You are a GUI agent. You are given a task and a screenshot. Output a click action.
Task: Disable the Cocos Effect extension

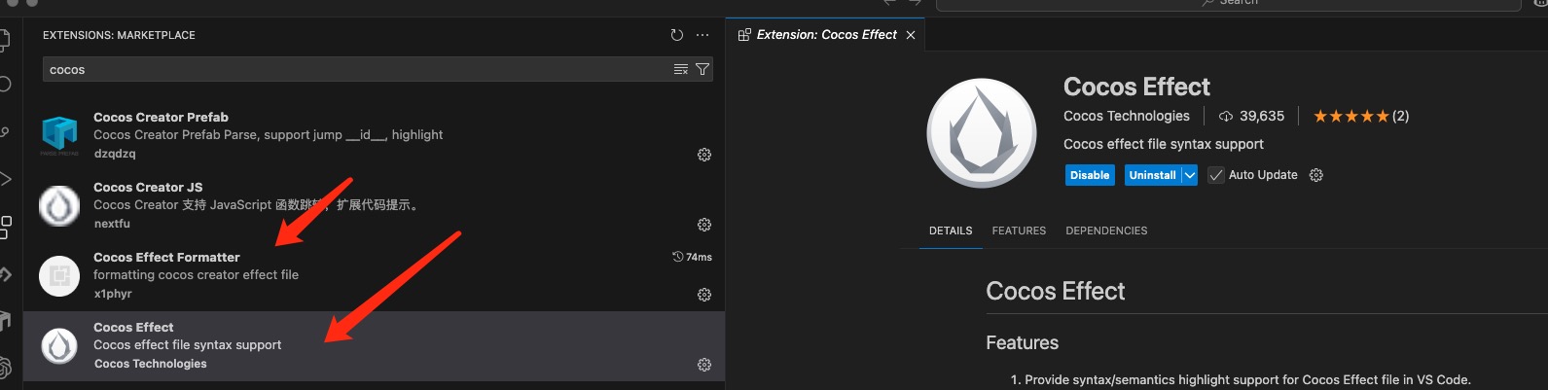[1090, 175]
